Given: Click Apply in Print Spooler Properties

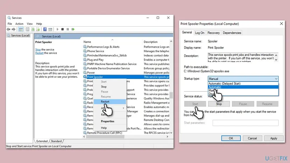Looking at the screenshot, I should [x=274, y=138].
